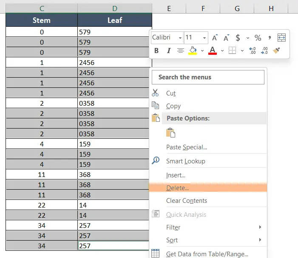
Task: Click the Leaf header cell
Action: click(115, 20)
